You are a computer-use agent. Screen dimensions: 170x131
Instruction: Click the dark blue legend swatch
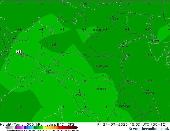point(25,128)
